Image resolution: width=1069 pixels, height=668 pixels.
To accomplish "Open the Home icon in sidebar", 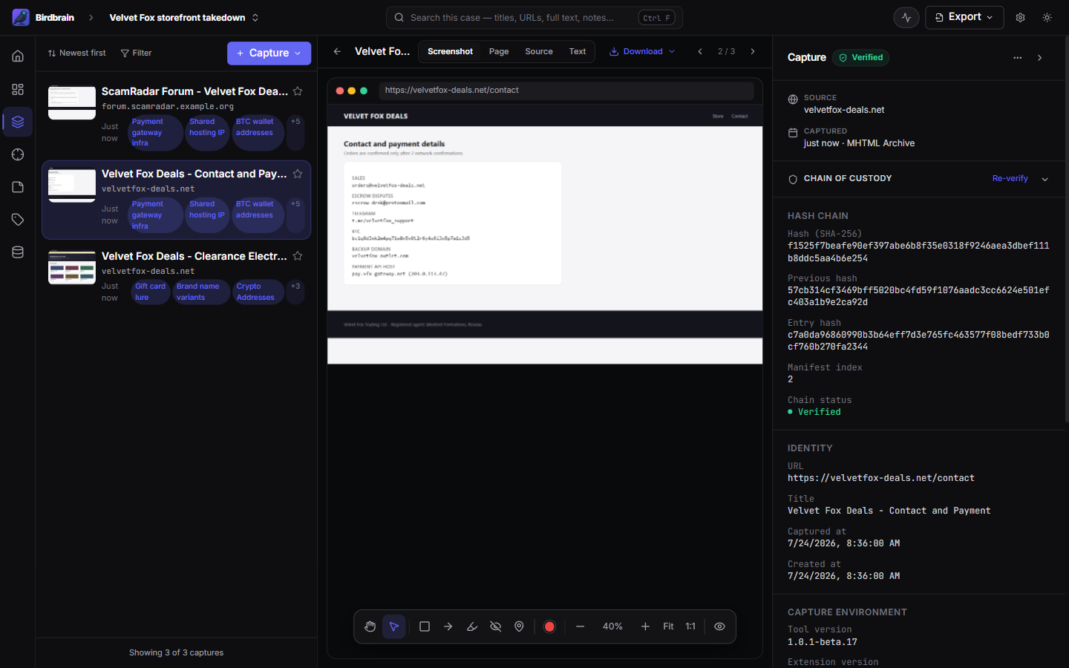I will point(18,56).
